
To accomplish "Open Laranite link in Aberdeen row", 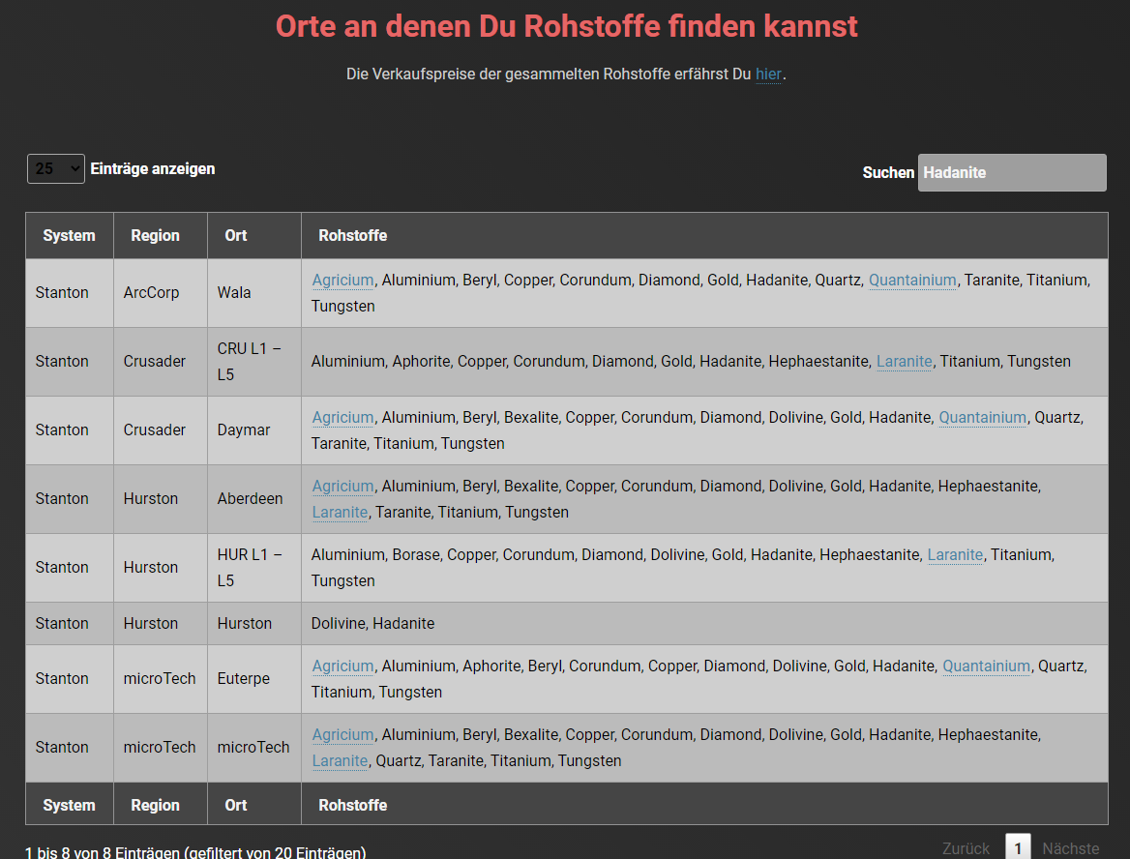I will click(341, 513).
